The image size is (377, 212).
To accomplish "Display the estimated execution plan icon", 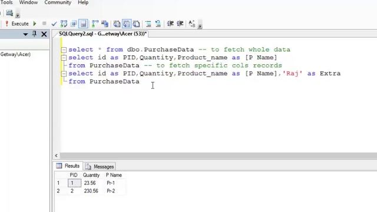I will (x=64, y=24).
